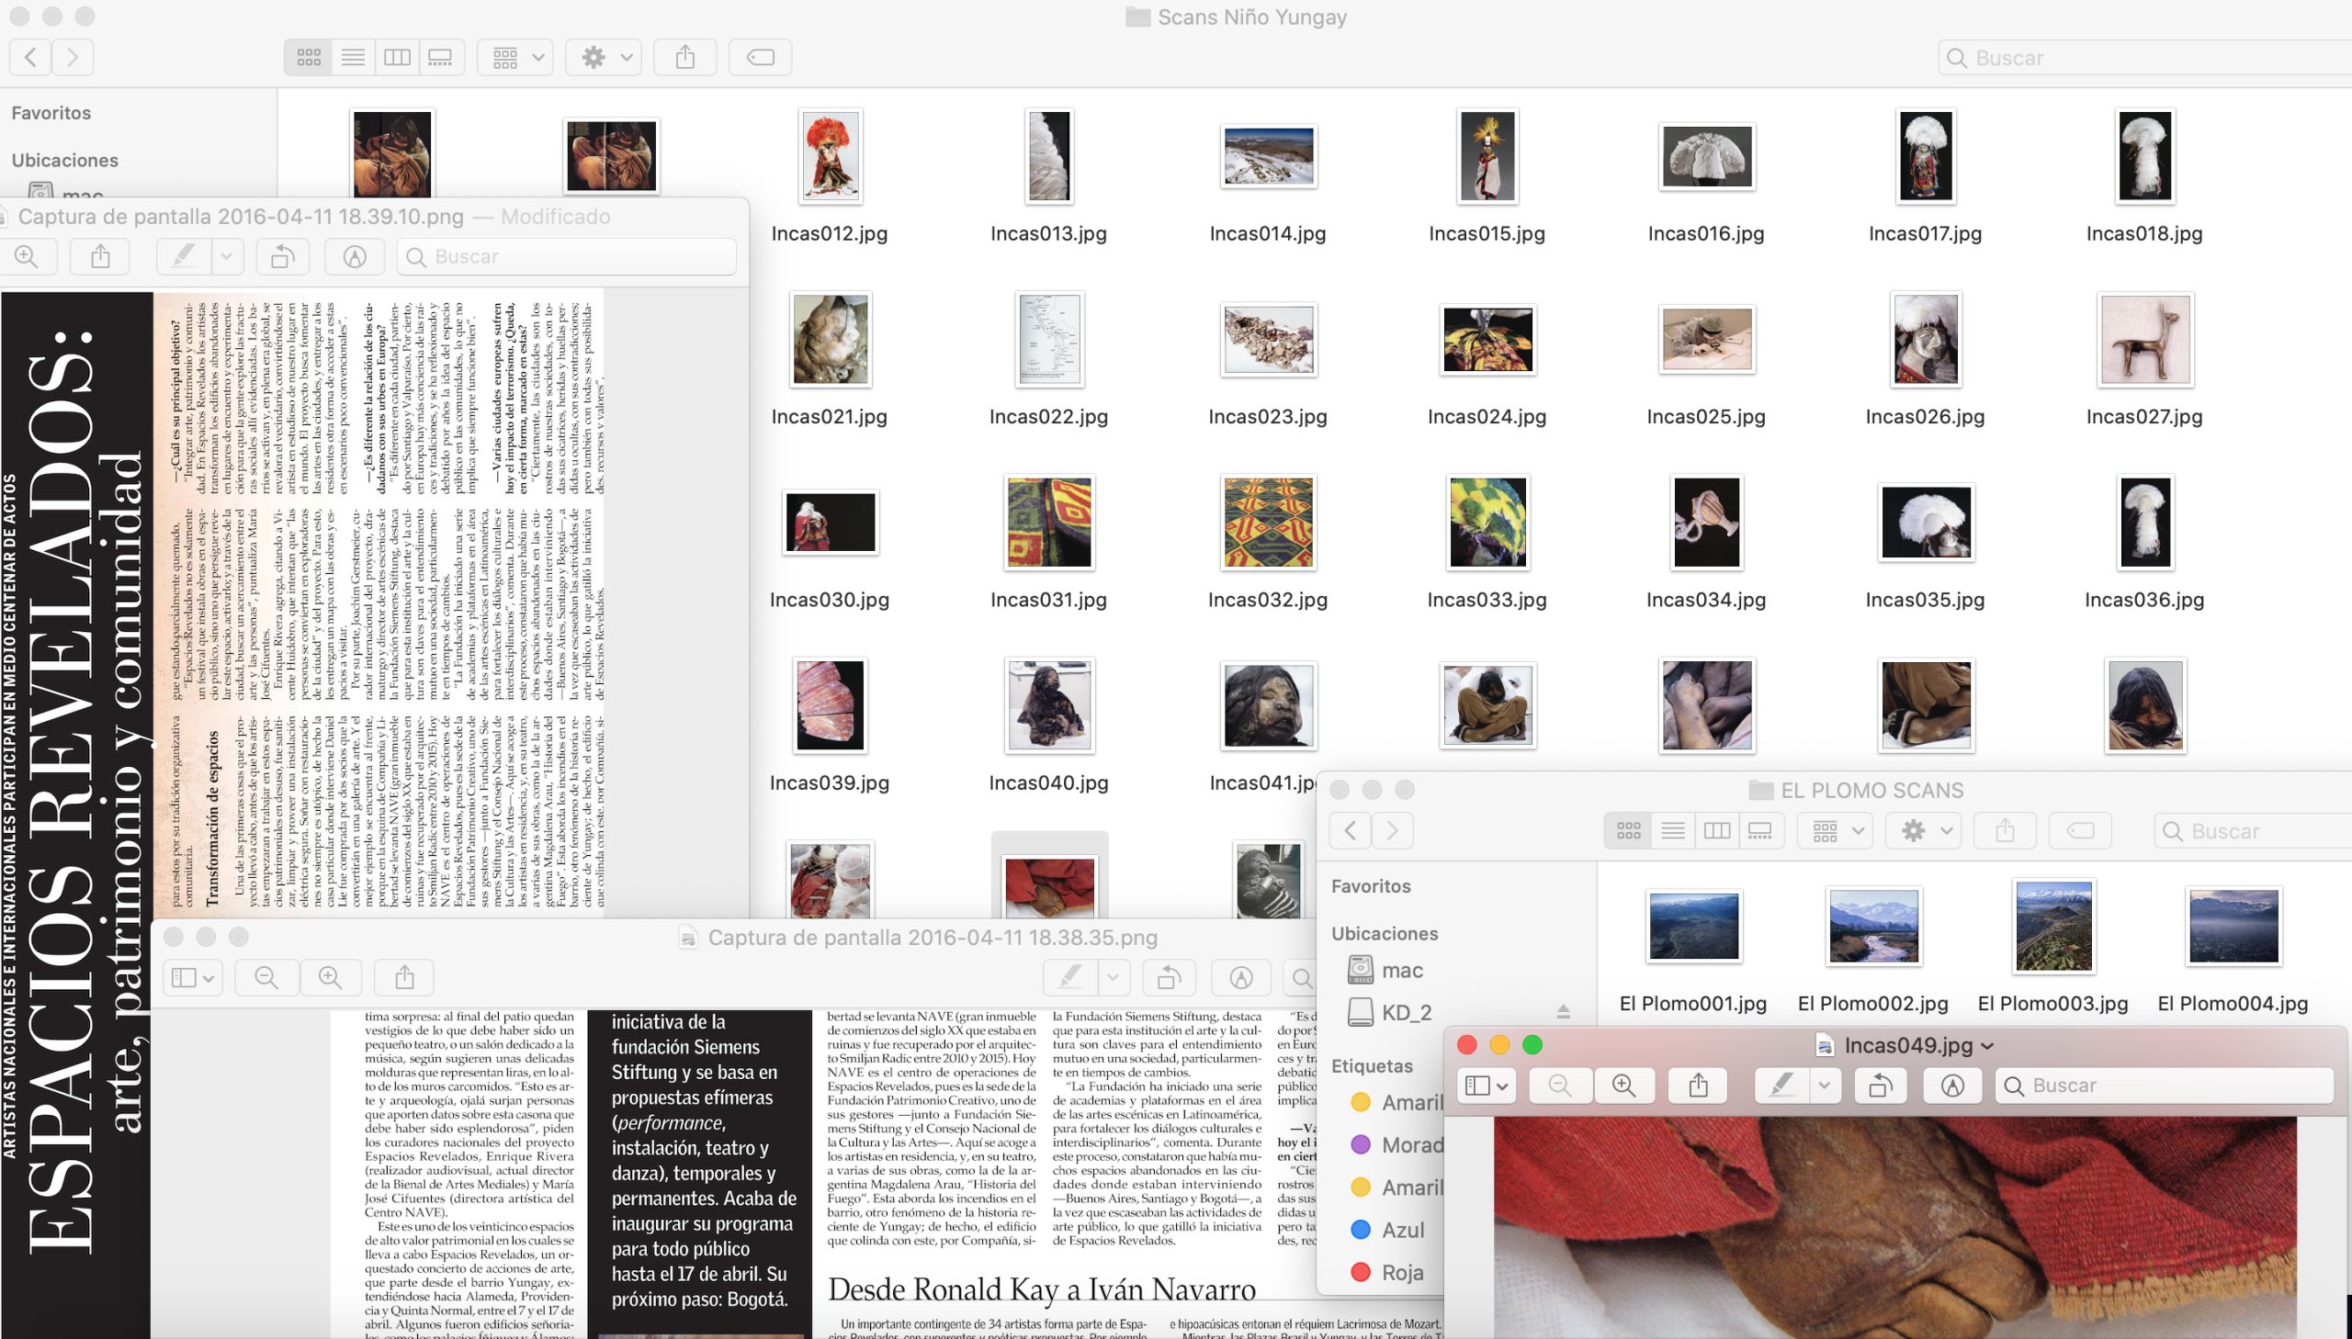Rotate image in Incas049.jpg Preview window
This screenshot has height=1339, width=2352.
pos(1880,1086)
